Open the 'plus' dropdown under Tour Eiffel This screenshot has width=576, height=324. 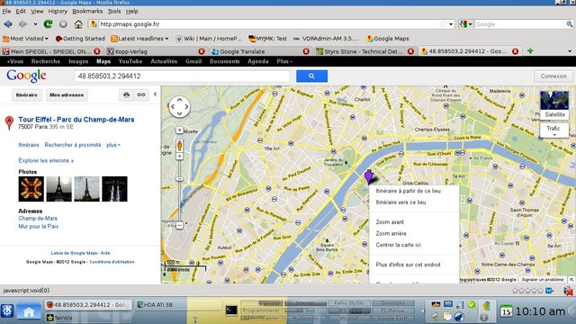tap(113, 145)
